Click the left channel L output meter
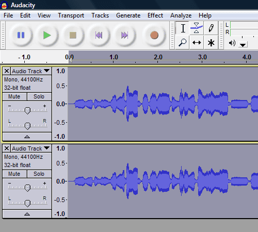Screen dimensions: 258x232 pyautogui.click(x=244, y=25)
